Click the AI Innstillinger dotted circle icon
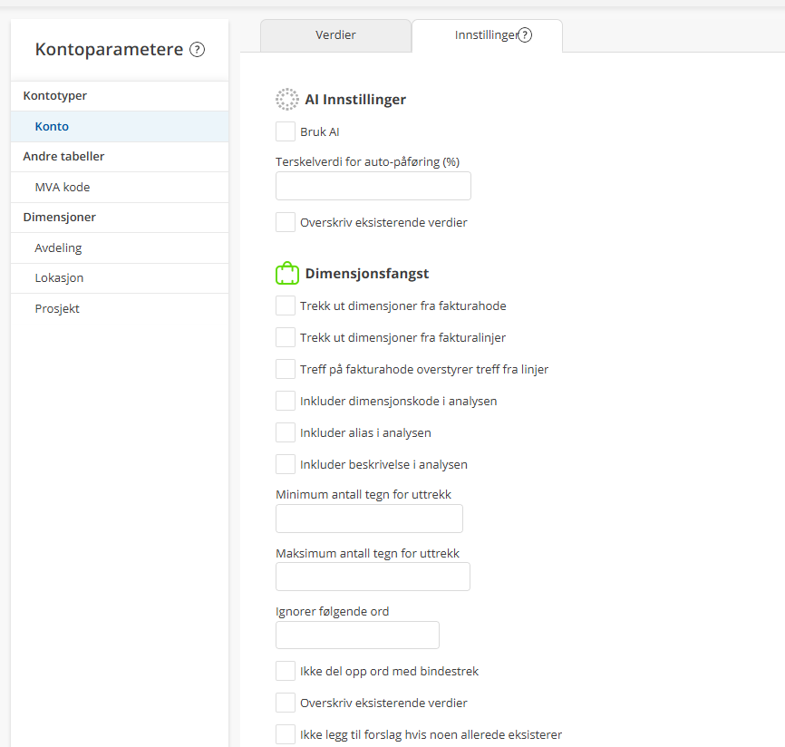This screenshot has width=785, height=747. (x=286, y=100)
